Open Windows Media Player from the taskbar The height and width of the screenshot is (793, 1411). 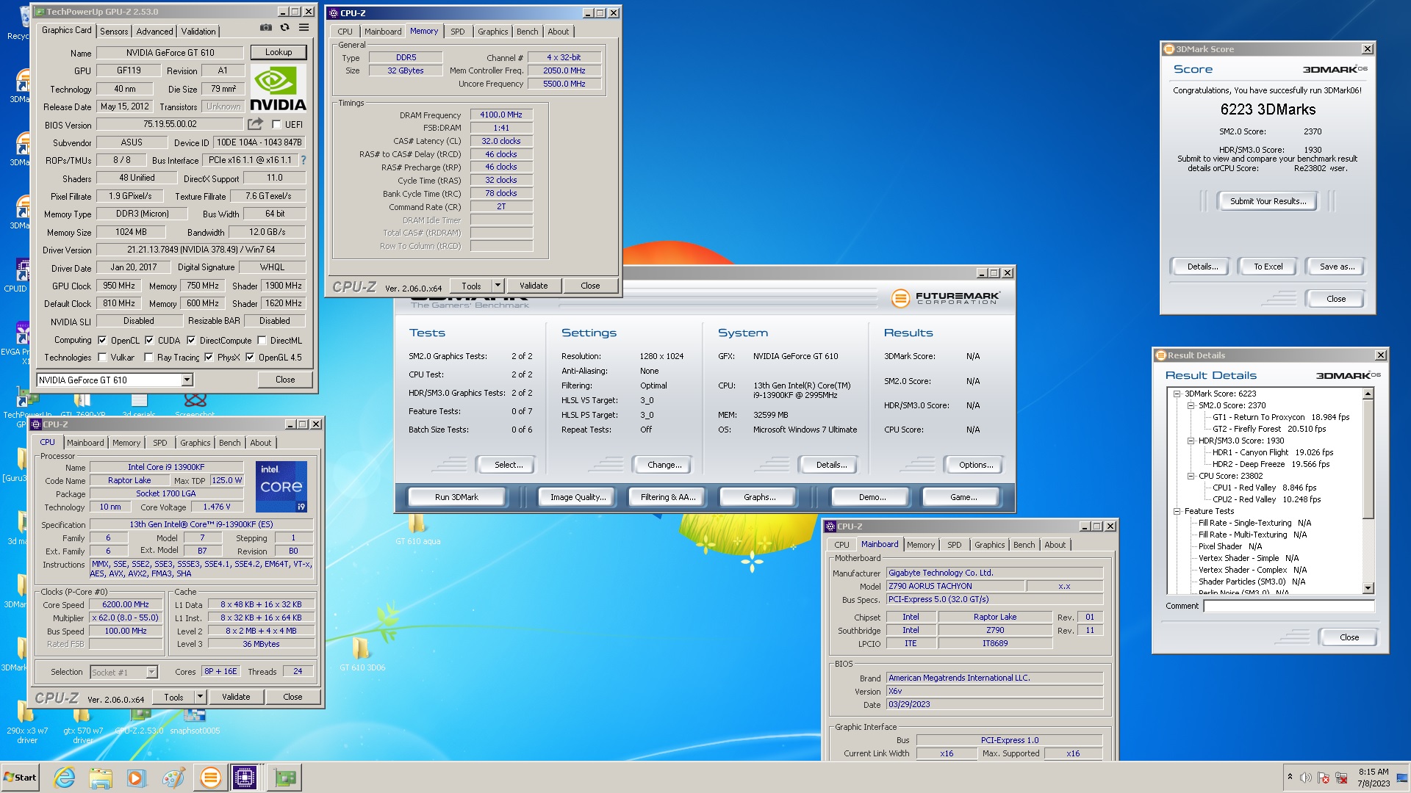[136, 778]
